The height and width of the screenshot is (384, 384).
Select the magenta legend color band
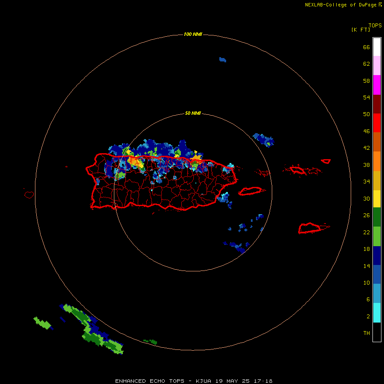[377, 85]
